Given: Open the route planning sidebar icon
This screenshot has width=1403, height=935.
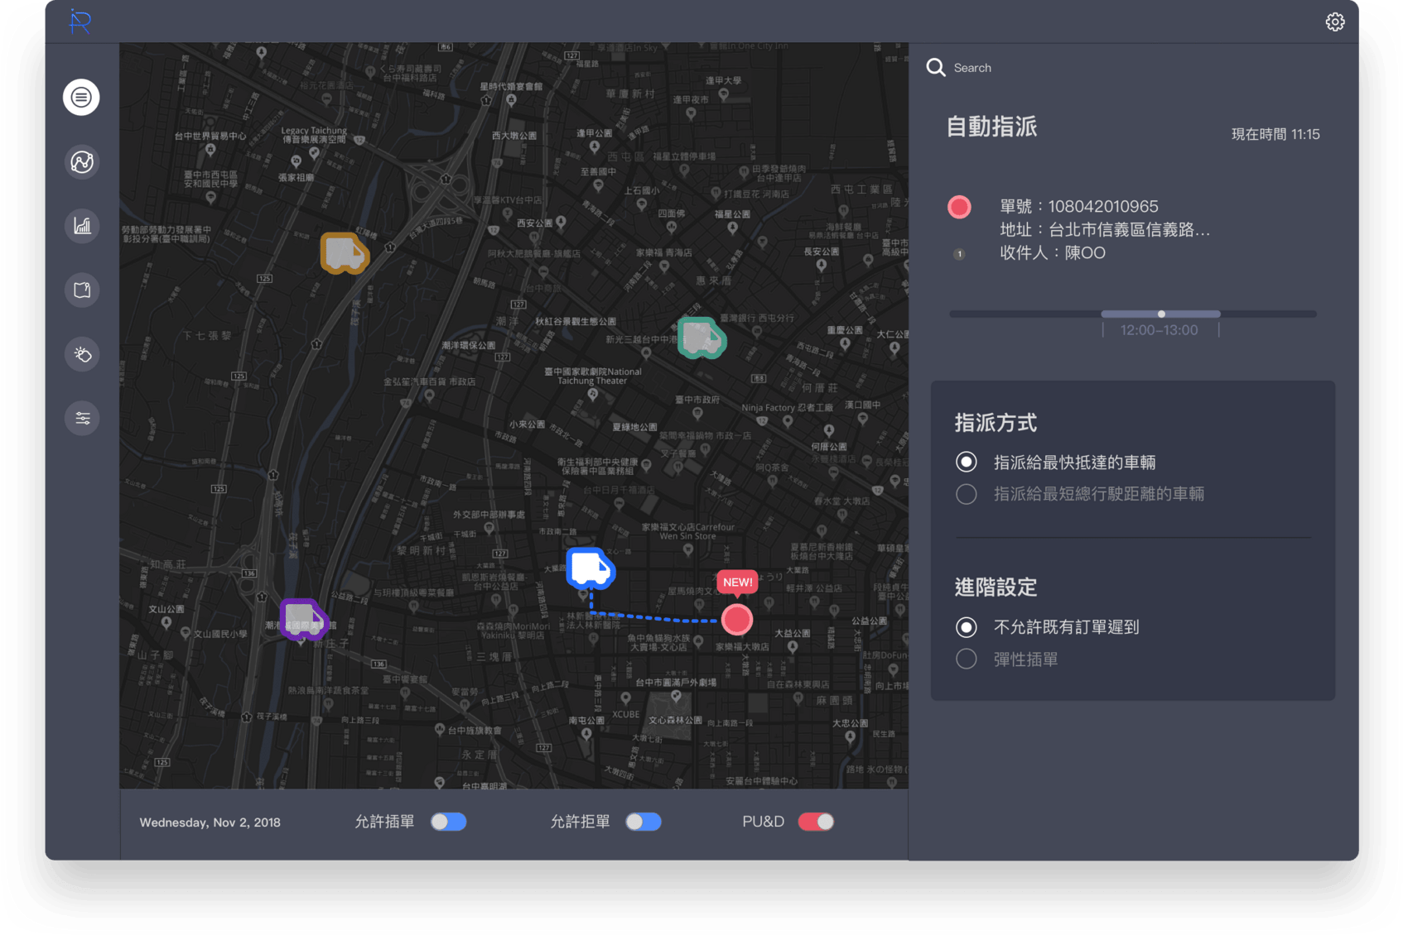Looking at the screenshot, I should (x=81, y=162).
